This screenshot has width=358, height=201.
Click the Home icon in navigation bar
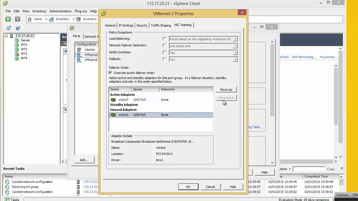(x=29, y=19)
